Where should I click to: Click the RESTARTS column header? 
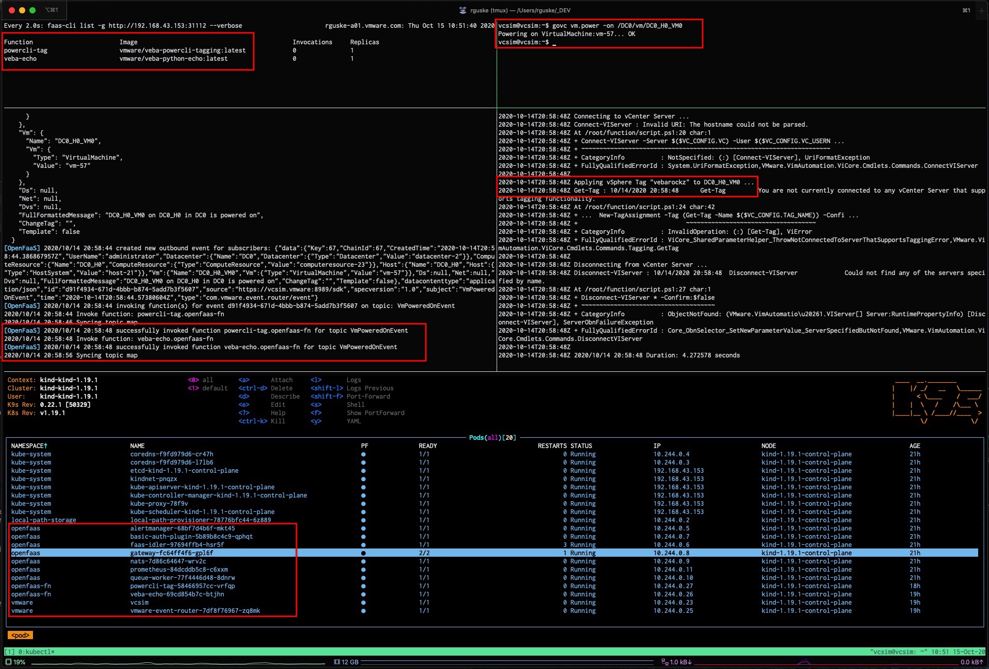[552, 446]
